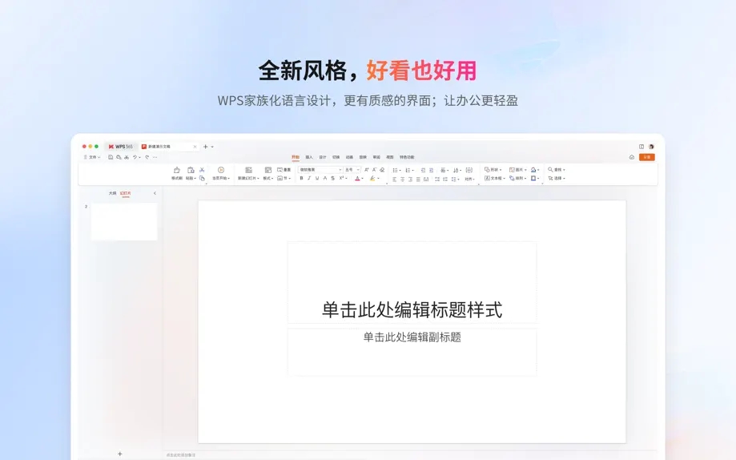Click the scissors cut icon

pos(202,170)
